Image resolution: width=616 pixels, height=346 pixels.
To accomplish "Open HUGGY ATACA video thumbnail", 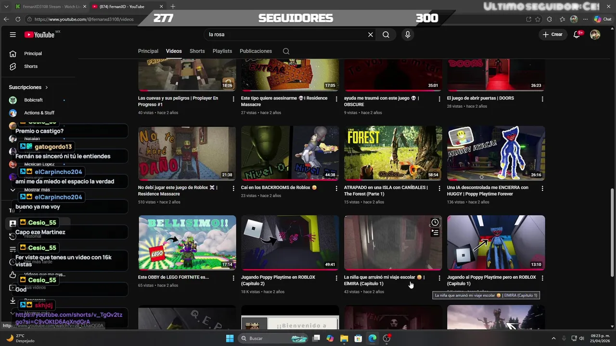I will tap(496, 153).
